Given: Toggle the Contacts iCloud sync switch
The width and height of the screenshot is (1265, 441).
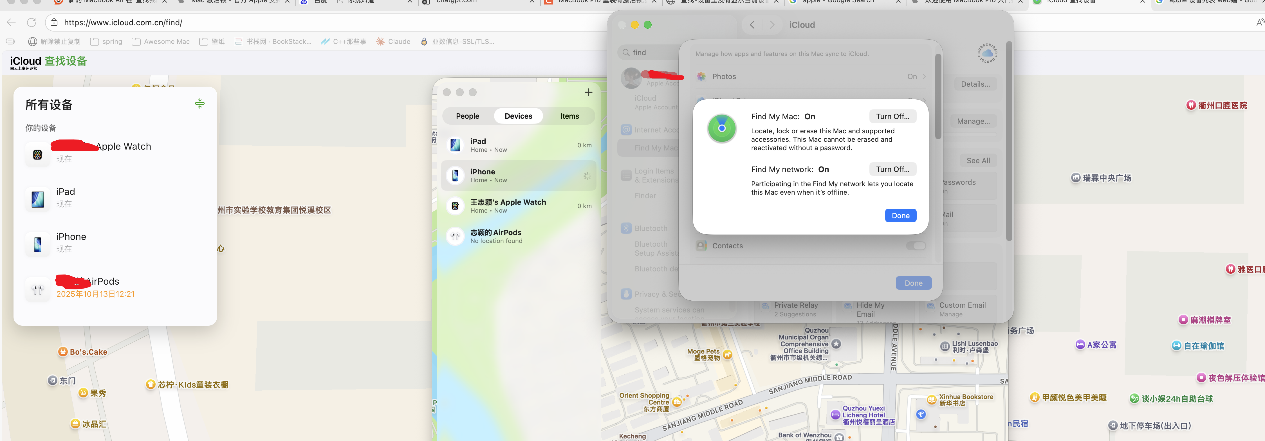Looking at the screenshot, I should tap(915, 246).
